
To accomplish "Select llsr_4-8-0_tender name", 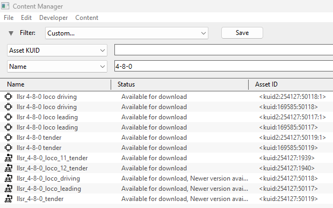I will pos(40,199).
